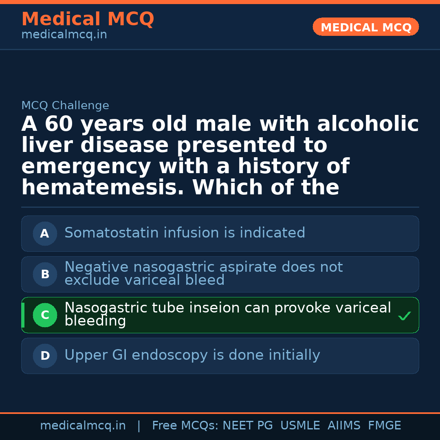Click the orange "Medical MCQ" header title
Viewport: 440px width, 440px height.
[x=88, y=19]
